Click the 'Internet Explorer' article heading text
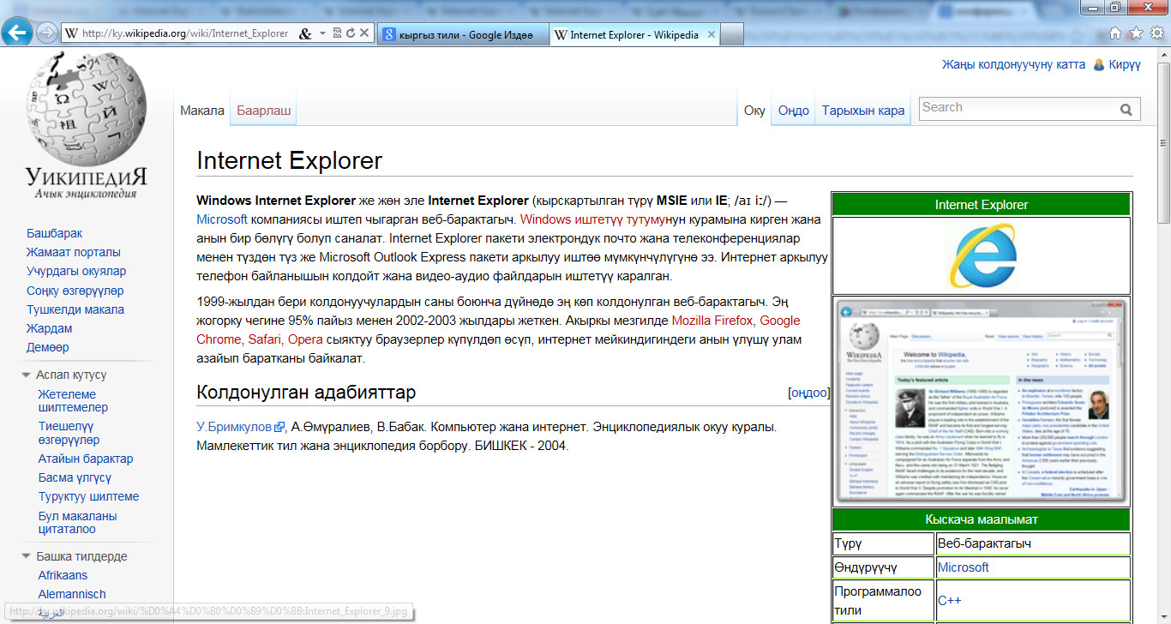1171x624 pixels. (290, 161)
